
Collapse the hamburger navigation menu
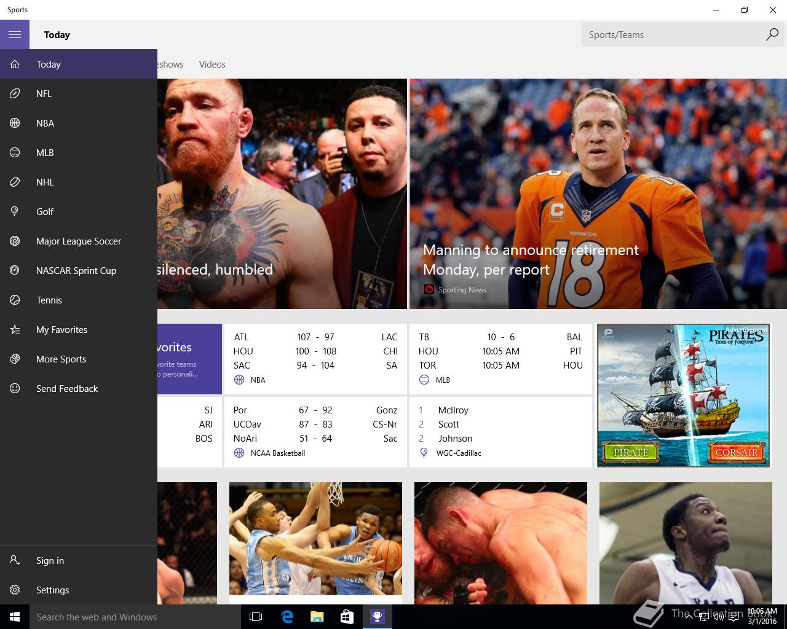point(15,34)
